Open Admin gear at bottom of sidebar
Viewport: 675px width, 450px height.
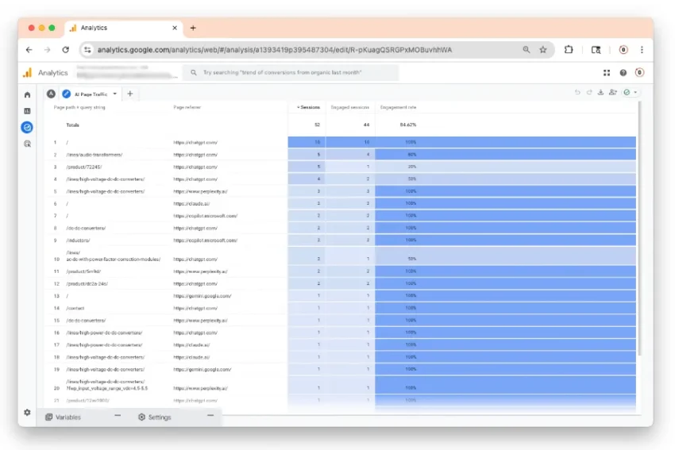pyautogui.click(x=27, y=412)
